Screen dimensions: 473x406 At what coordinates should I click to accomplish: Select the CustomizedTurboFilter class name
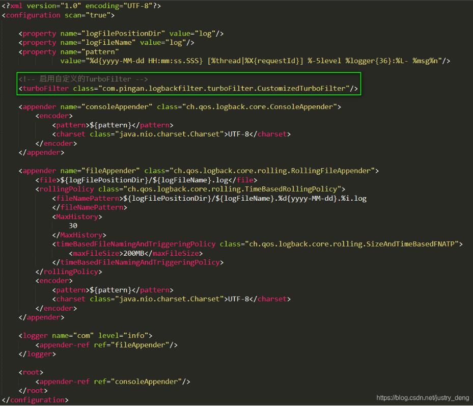click(x=301, y=89)
